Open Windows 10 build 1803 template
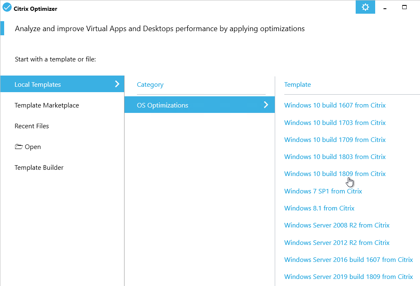The image size is (420, 286). pos(335,156)
